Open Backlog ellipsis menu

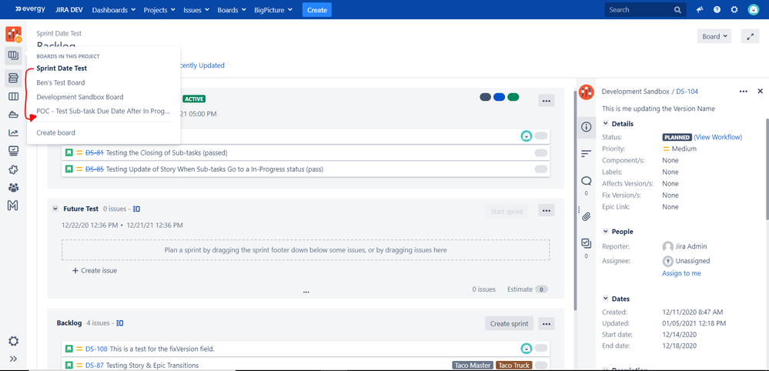tap(547, 323)
